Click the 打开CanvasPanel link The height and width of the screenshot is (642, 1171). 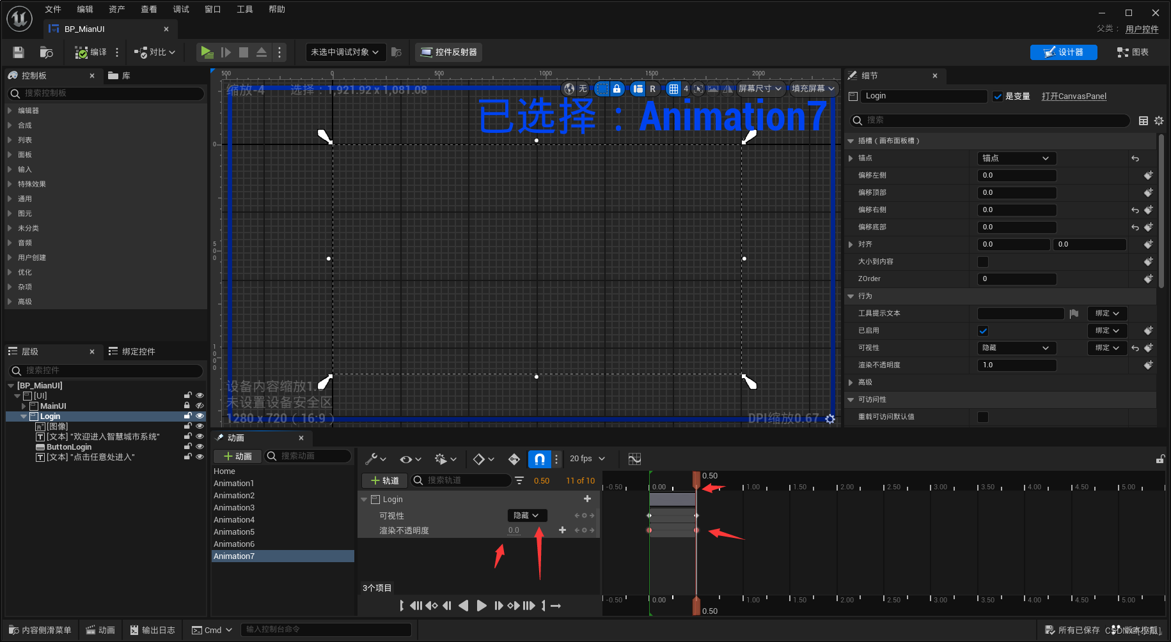[1074, 96]
